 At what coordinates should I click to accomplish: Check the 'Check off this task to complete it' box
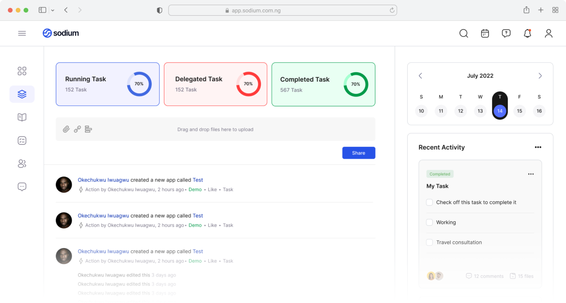pos(430,202)
